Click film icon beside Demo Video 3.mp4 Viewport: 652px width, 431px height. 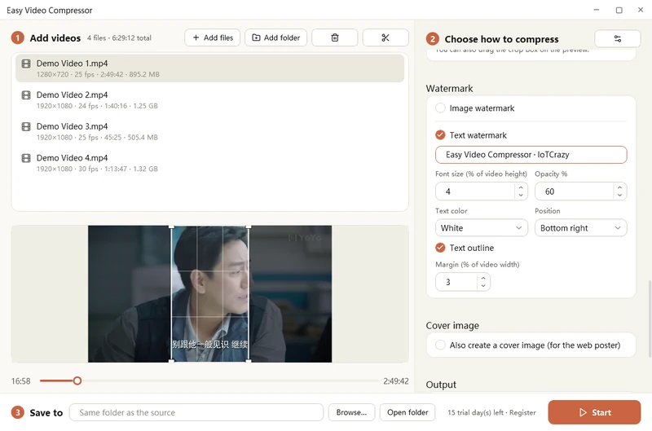tap(26, 127)
